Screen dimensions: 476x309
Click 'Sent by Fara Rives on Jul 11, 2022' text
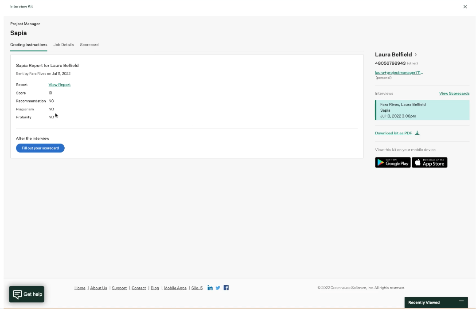click(x=43, y=74)
